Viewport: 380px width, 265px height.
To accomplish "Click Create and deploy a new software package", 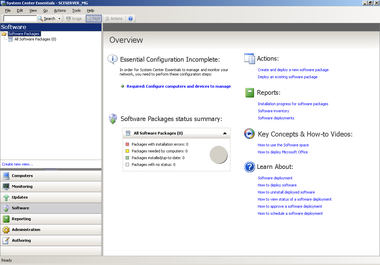I will [x=293, y=70].
